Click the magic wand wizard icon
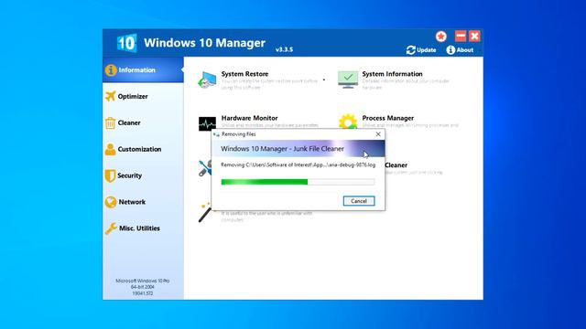 coord(205,212)
